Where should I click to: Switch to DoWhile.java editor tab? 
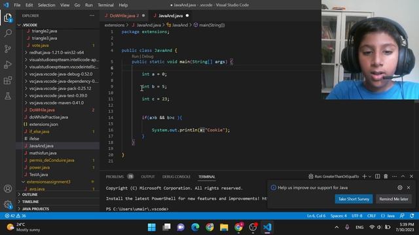[x=124, y=16]
